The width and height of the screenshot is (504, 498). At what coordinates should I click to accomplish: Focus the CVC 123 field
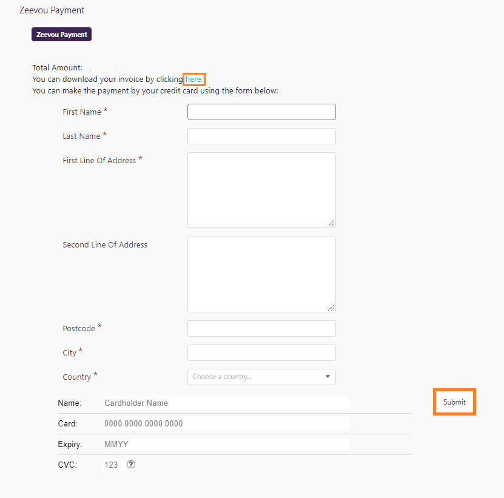click(114, 465)
